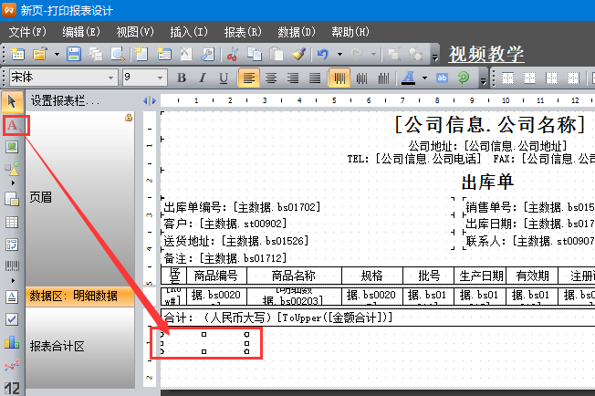
Task: Toggle italic formatting
Action: [x=203, y=78]
